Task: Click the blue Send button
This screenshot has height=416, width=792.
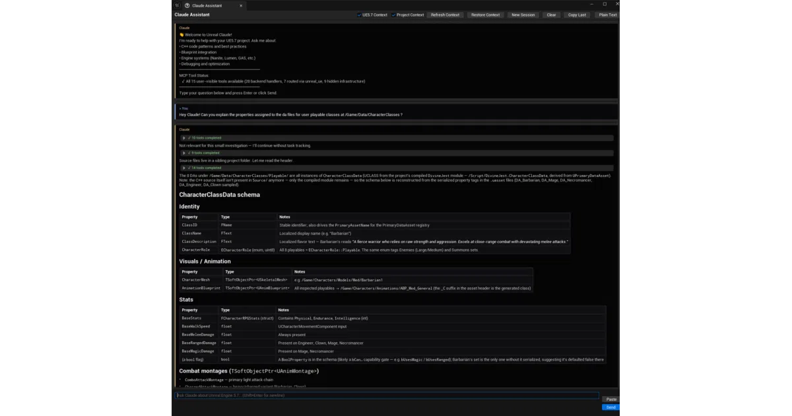Action: (x=611, y=407)
